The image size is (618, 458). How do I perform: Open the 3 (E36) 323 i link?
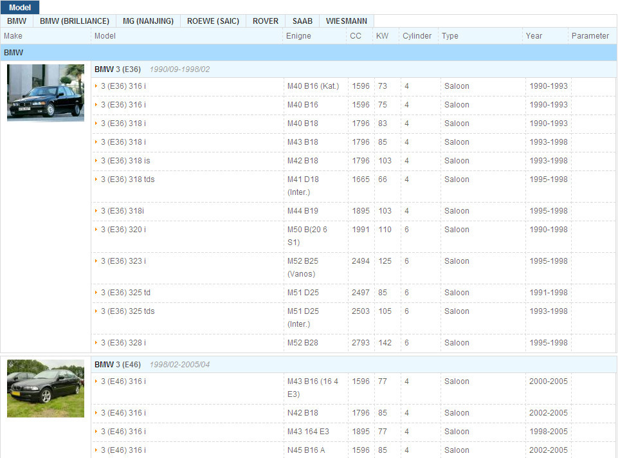(x=123, y=261)
